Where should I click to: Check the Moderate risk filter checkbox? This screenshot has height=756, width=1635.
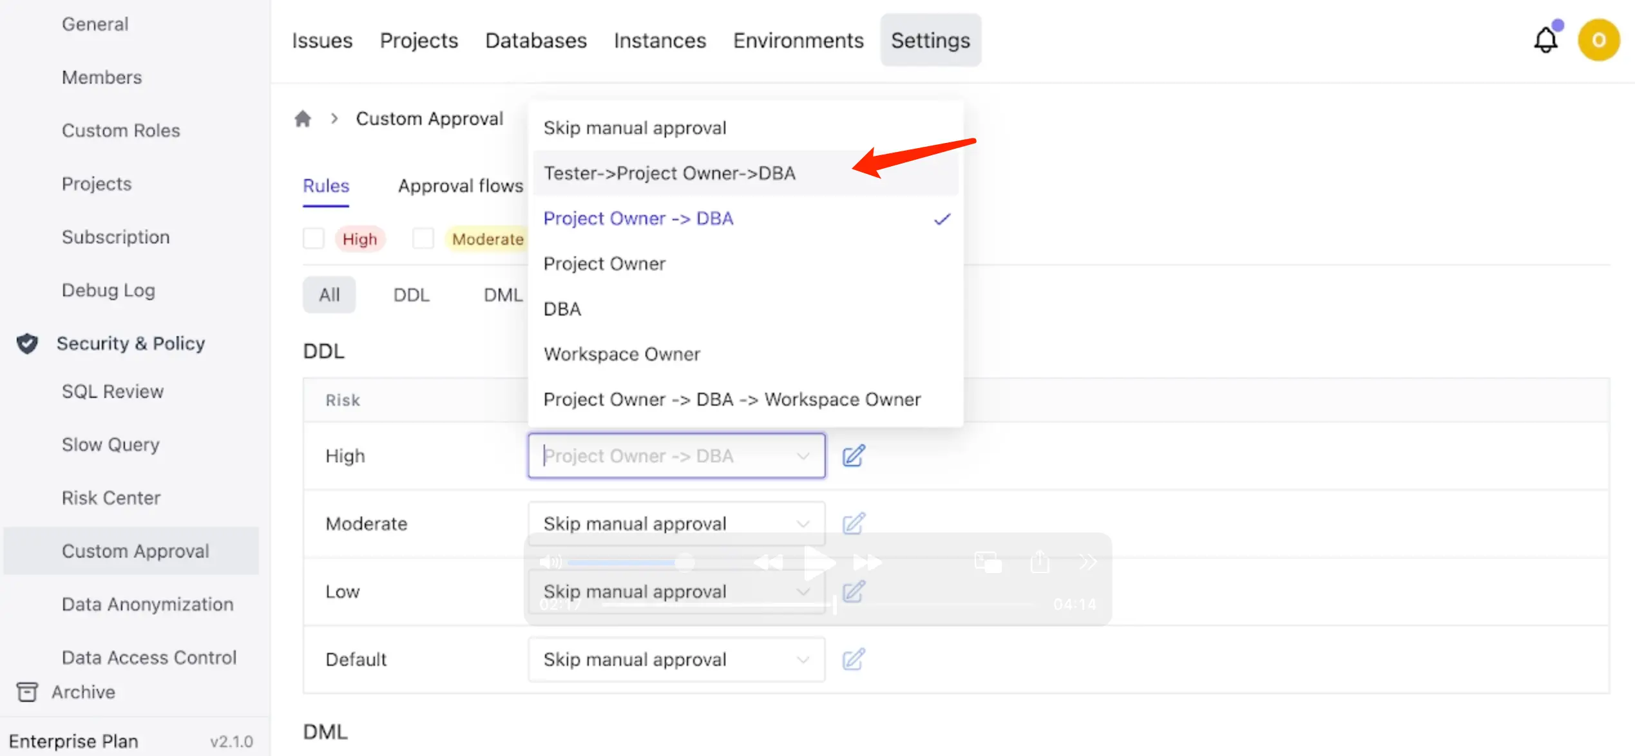pos(423,239)
